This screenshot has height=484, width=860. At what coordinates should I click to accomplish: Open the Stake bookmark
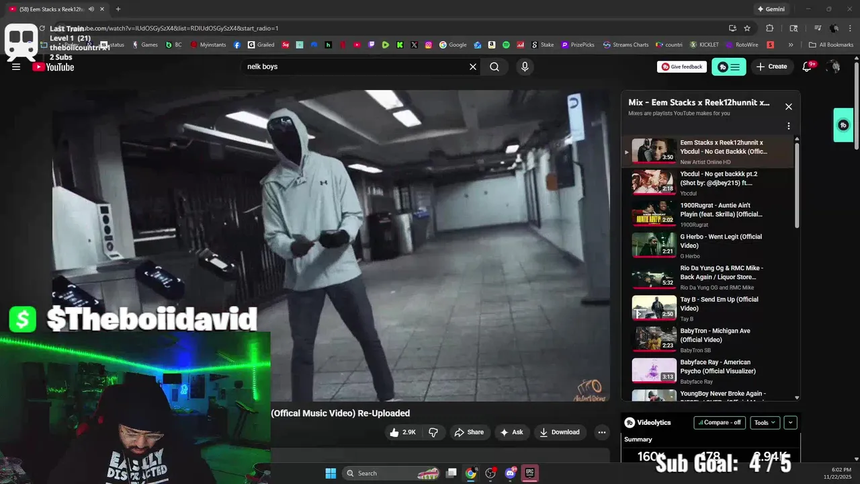point(543,45)
